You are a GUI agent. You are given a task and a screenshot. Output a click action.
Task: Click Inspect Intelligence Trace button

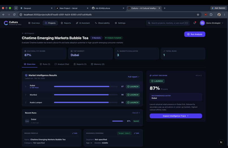click(176, 116)
